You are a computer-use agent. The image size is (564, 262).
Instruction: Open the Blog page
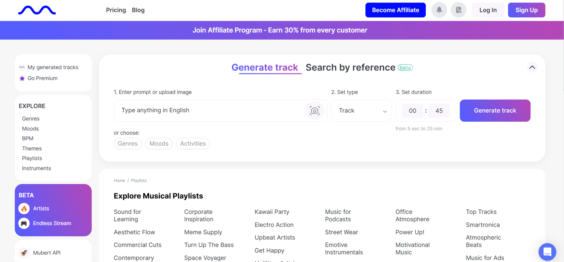click(x=138, y=10)
